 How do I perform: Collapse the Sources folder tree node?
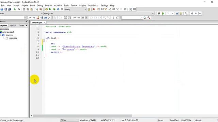click(1, 35)
